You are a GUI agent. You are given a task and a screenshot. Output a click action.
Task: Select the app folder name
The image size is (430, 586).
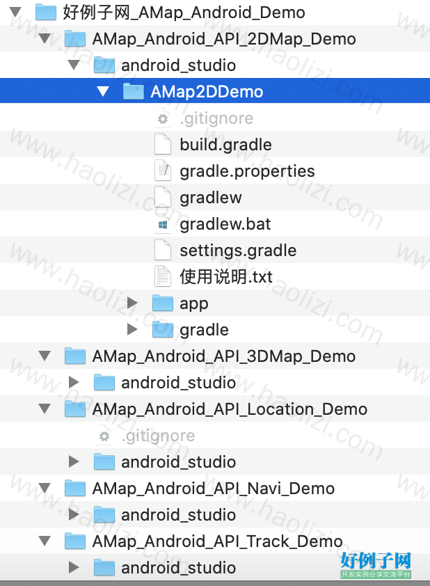[x=193, y=304]
